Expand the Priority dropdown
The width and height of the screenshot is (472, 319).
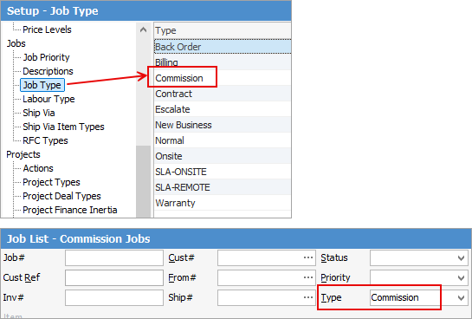click(x=461, y=278)
